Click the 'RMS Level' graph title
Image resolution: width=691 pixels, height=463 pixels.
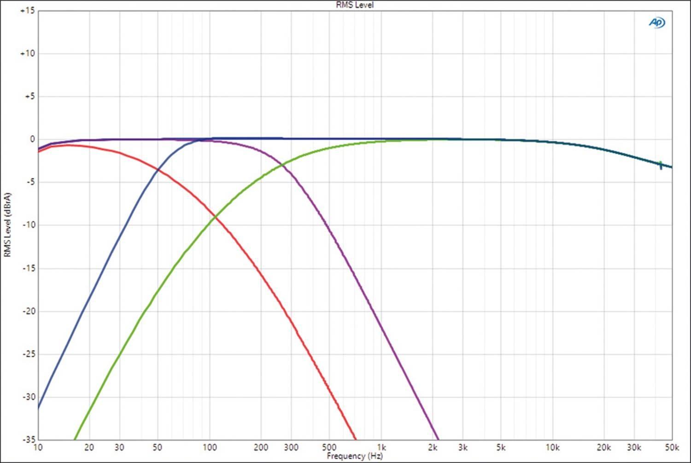click(x=355, y=5)
